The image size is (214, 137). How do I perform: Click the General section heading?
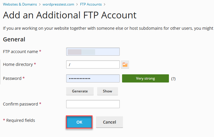14,39
